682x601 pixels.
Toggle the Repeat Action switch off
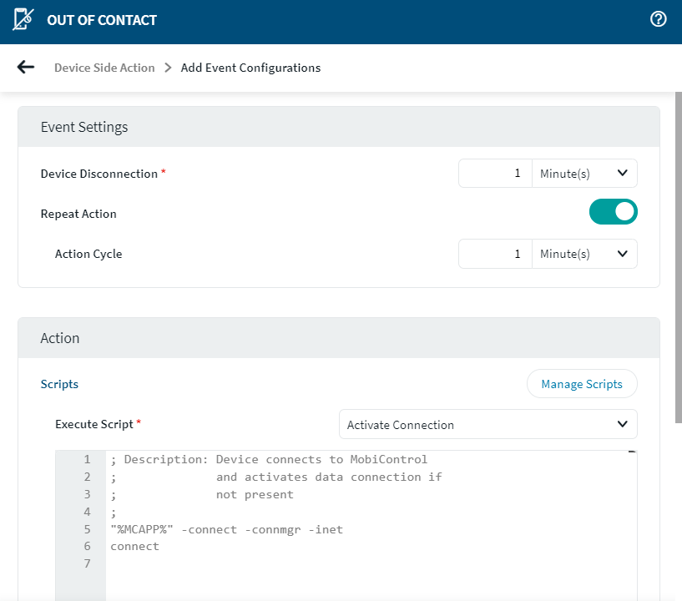pos(613,213)
